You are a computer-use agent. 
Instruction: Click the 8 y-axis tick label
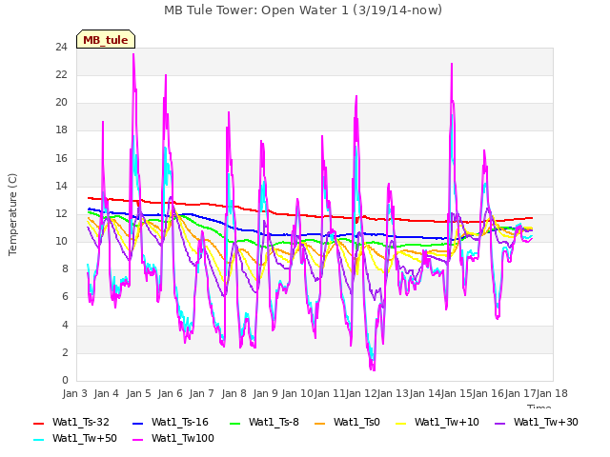65,269
